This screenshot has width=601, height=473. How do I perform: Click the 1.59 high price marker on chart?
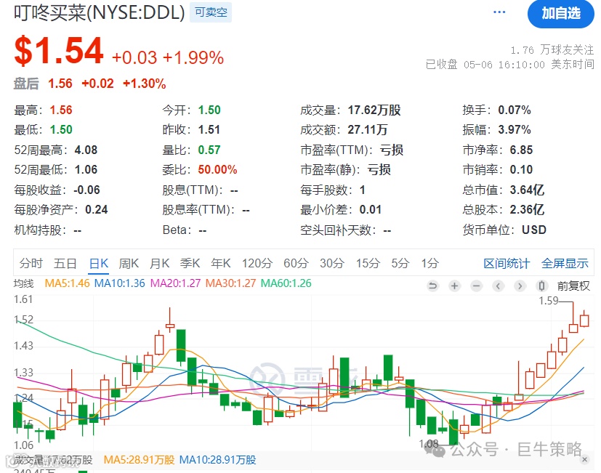point(549,301)
